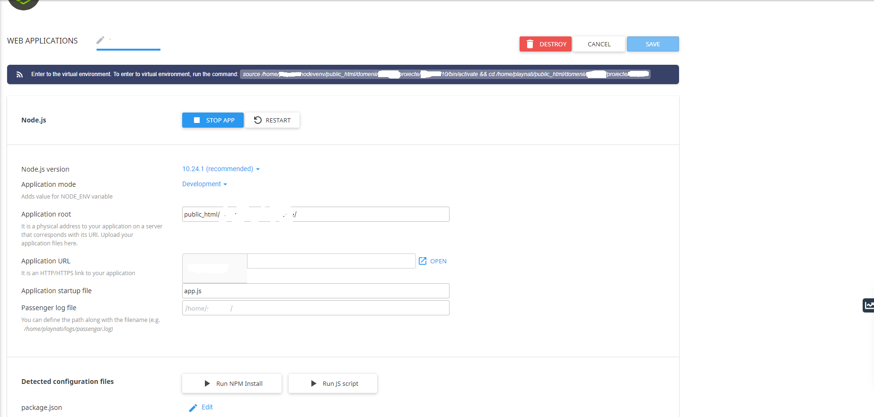This screenshot has width=874, height=417.
Task: Change Application mode from Development
Action: pos(204,184)
